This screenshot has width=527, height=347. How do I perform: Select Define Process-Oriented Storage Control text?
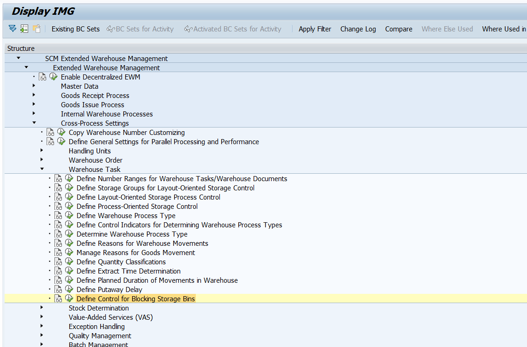[137, 207]
